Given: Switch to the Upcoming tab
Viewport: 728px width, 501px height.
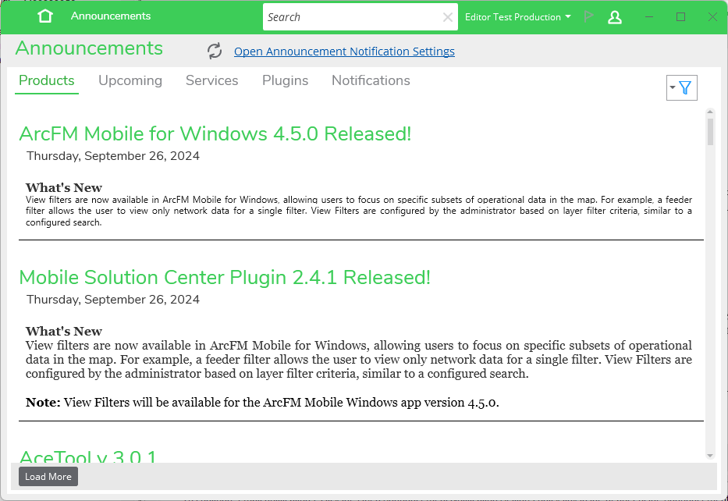Looking at the screenshot, I should (130, 81).
